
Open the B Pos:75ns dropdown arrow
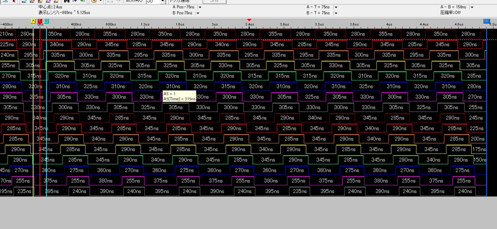pos(198,13)
